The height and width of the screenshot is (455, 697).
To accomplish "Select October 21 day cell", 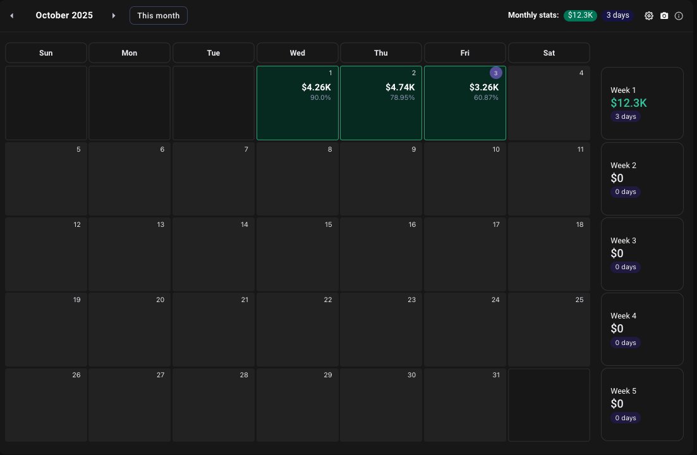I will (x=214, y=329).
